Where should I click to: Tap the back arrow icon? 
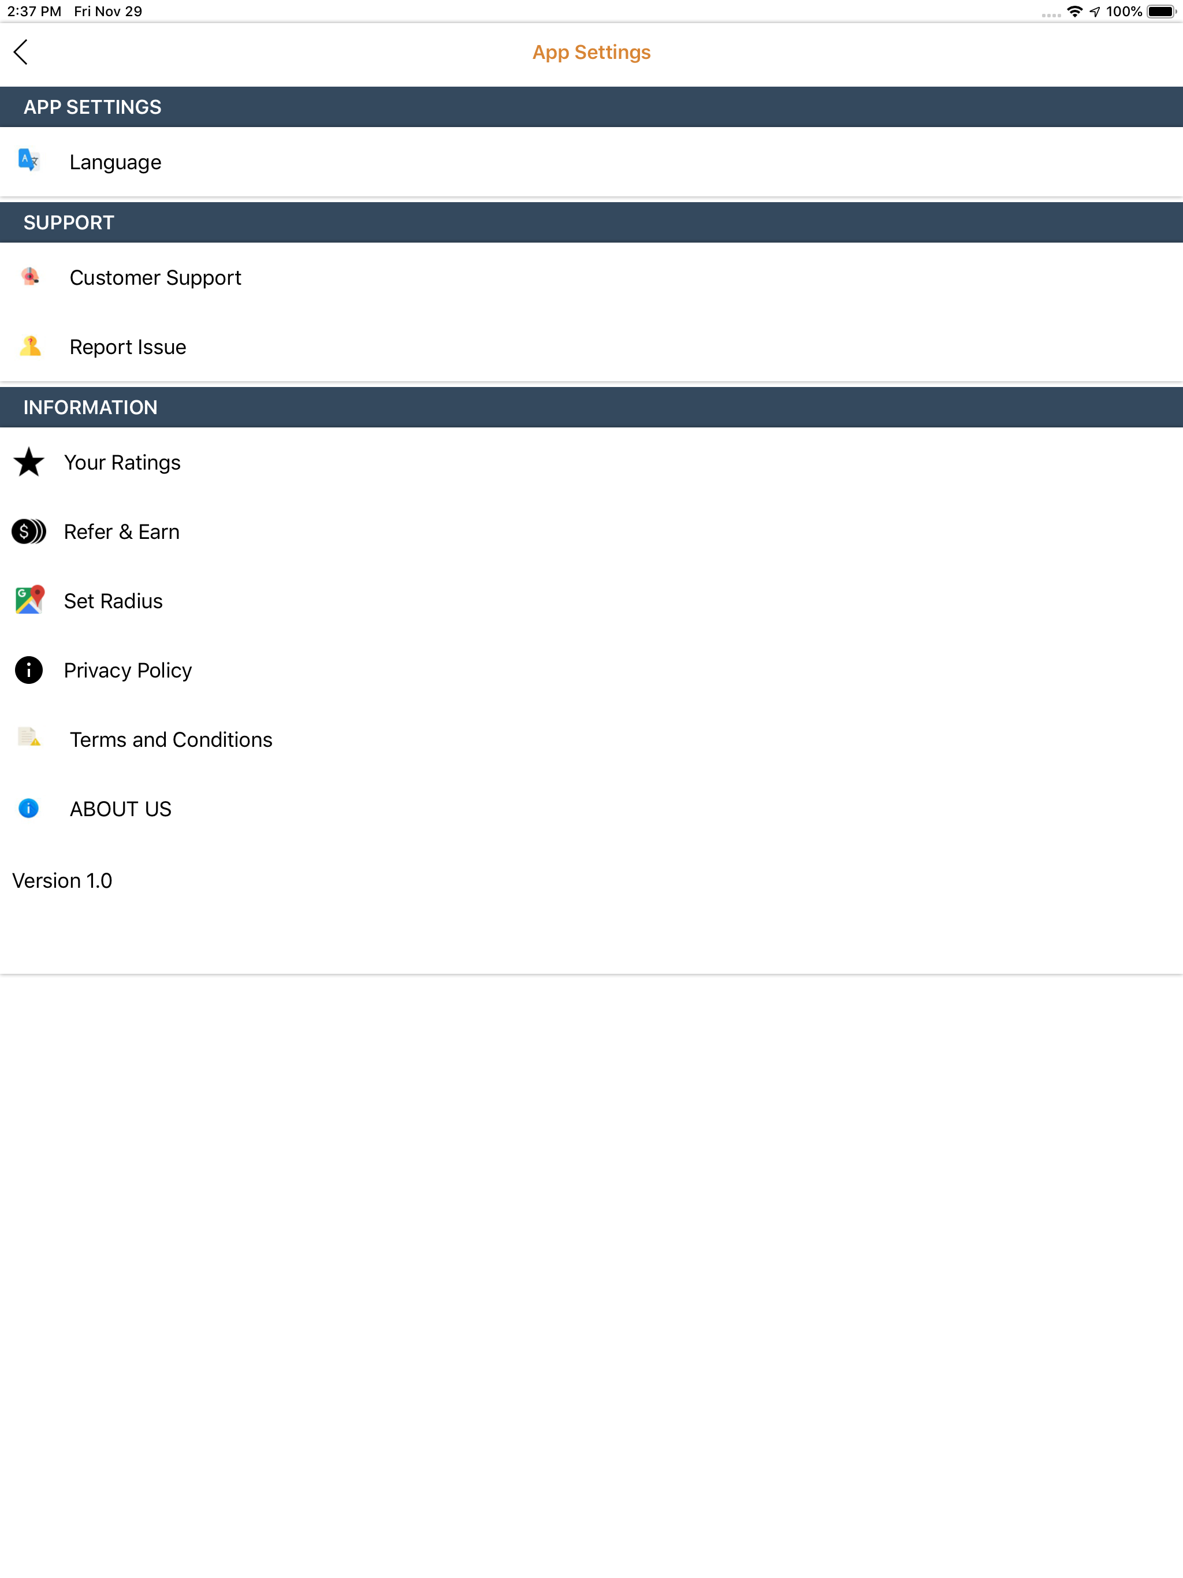coord(21,52)
